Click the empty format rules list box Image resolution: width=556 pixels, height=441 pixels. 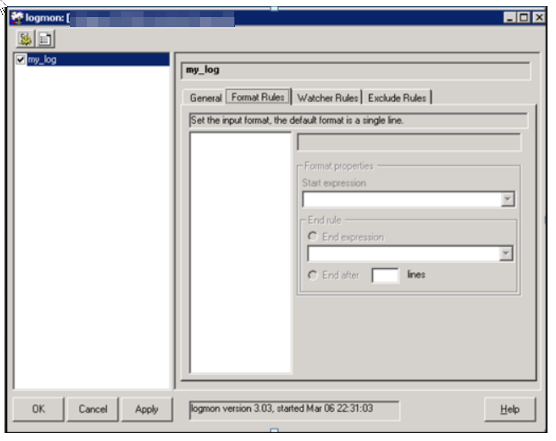tap(241, 252)
